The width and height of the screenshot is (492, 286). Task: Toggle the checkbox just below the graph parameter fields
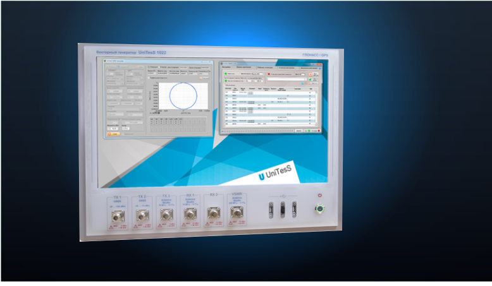(x=149, y=78)
